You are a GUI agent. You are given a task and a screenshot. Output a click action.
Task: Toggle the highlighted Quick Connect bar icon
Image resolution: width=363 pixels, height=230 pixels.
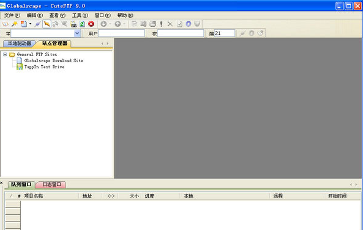click(47, 24)
